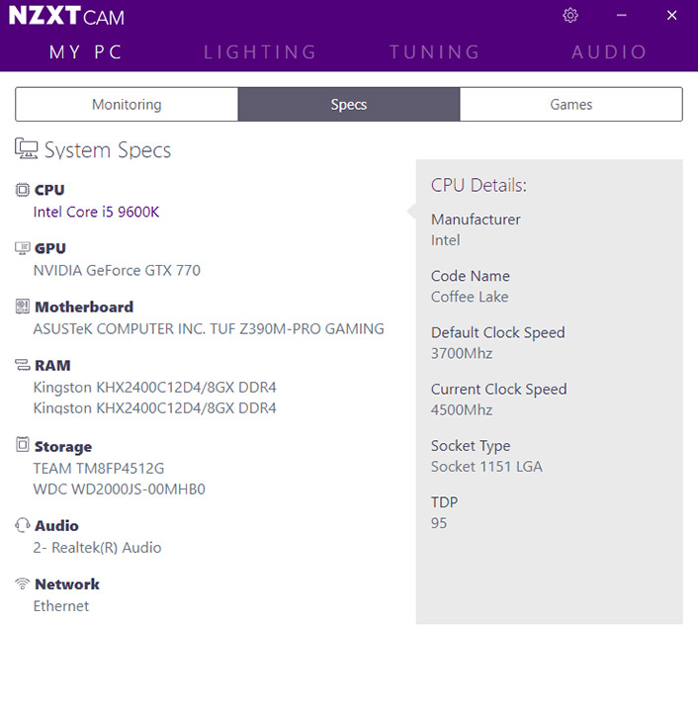Click the System Specs computer icon

coord(27,149)
